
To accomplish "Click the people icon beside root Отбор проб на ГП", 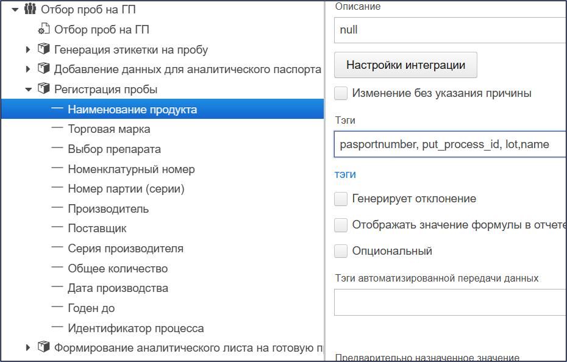I will [30, 9].
